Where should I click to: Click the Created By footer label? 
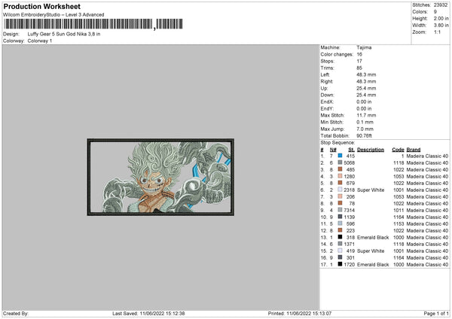pos(16,313)
